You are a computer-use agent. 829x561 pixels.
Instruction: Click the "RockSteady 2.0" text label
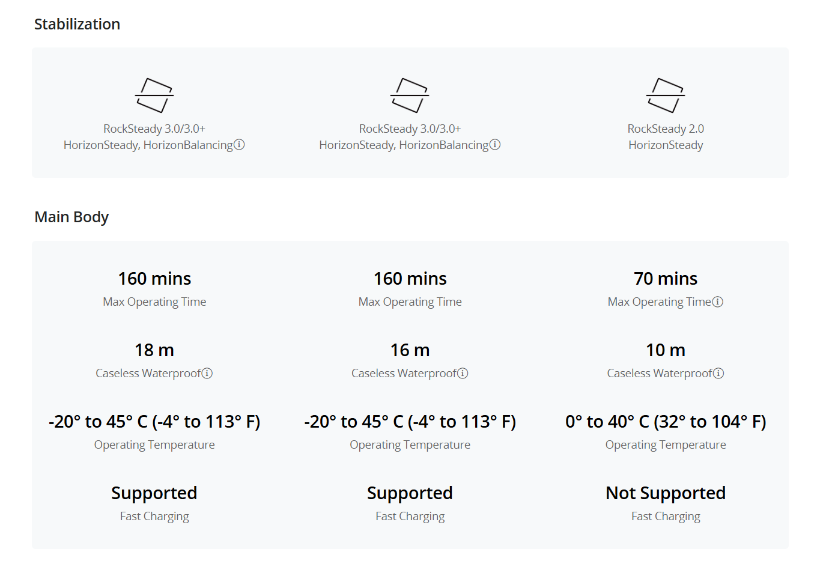tap(666, 129)
